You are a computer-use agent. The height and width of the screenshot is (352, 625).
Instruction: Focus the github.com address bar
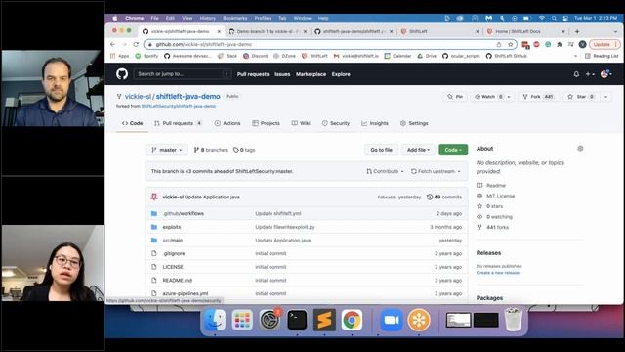[x=330, y=44]
